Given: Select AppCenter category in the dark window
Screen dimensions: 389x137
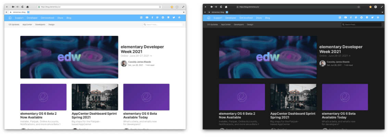Looking at the screenshot, I should [226, 25].
